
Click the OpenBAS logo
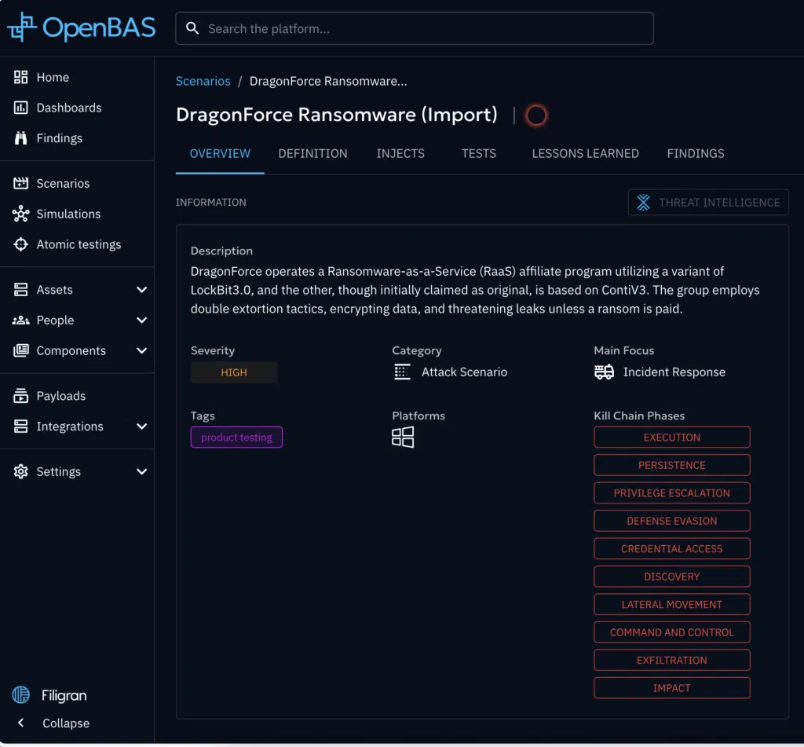[x=82, y=28]
